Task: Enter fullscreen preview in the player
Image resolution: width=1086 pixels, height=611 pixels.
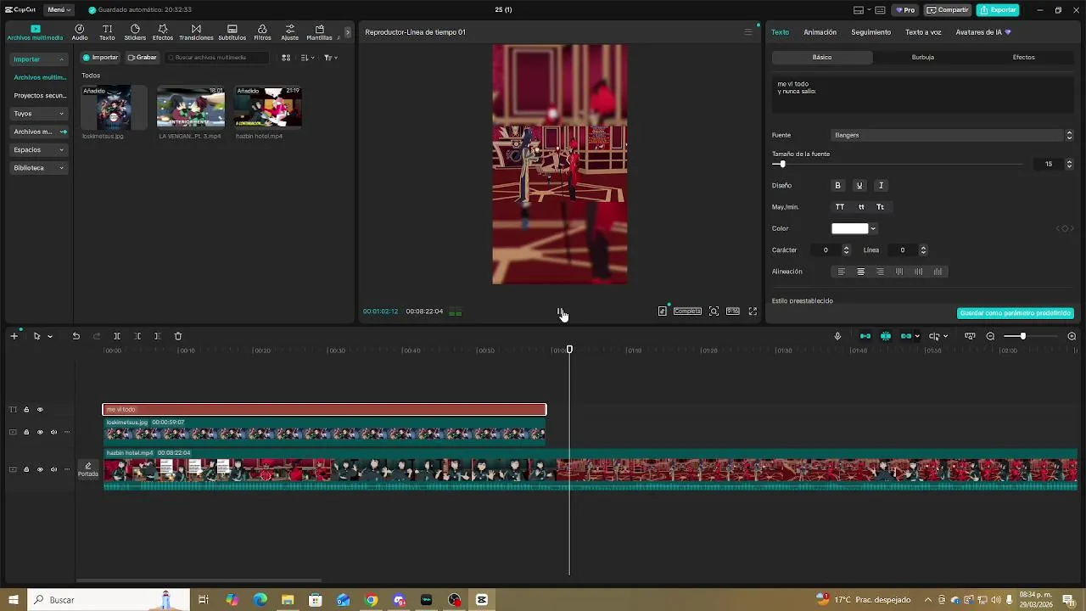Action: (753, 311)
